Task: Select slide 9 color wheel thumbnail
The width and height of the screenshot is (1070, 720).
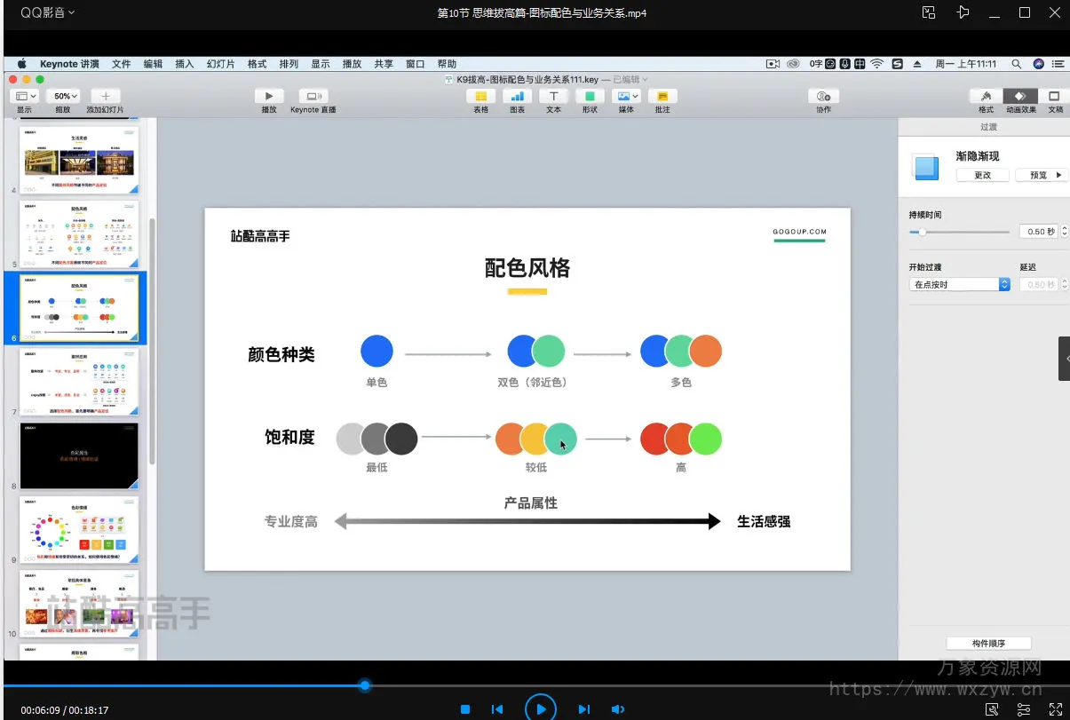Action: point(79,528)
